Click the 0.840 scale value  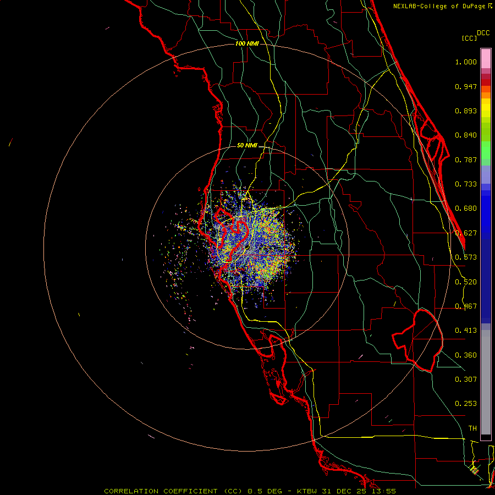point(466,135)
